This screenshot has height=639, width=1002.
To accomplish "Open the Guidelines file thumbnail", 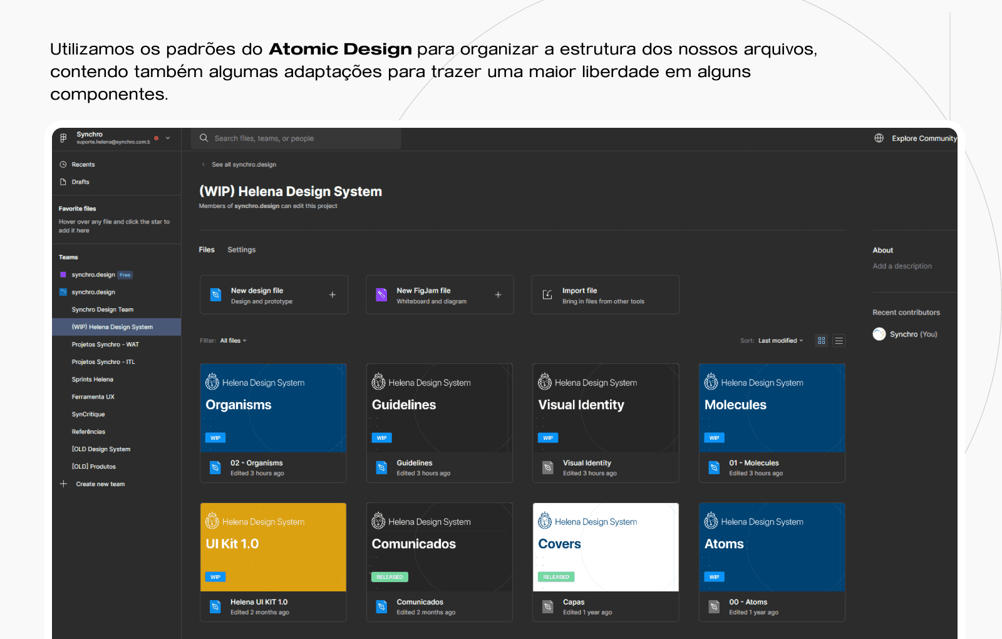I will (440, 408).
